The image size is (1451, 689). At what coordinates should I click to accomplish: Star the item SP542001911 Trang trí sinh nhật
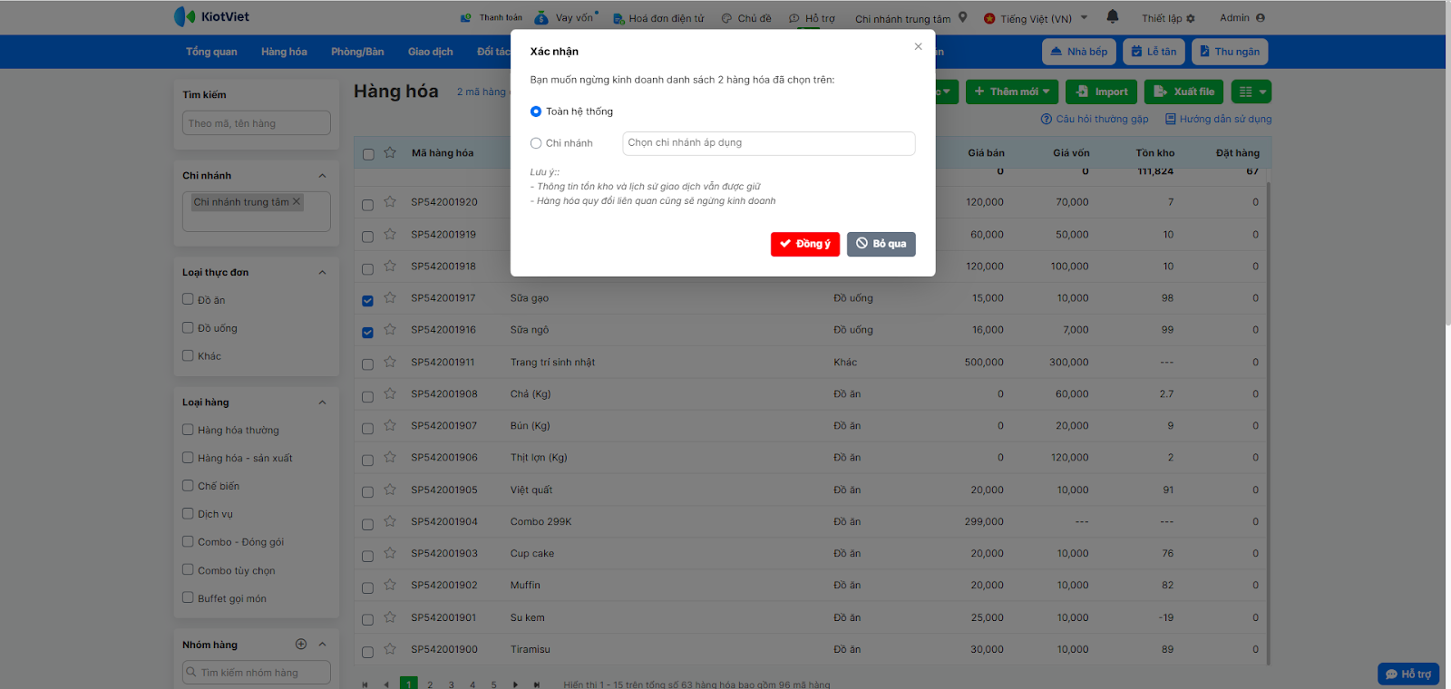click(390, 362)
